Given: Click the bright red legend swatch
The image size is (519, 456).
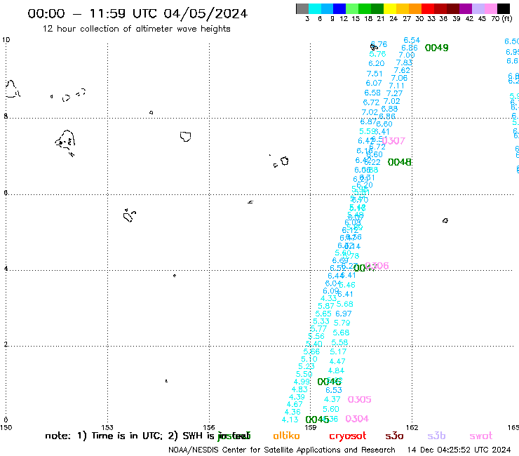Looking at the screenshot, I should pos(428,8).
